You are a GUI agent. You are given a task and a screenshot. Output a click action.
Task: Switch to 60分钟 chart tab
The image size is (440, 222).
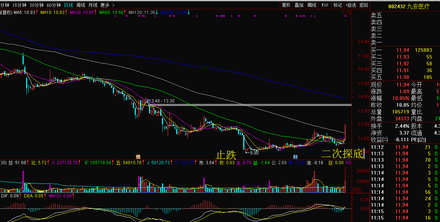point(54,5)
